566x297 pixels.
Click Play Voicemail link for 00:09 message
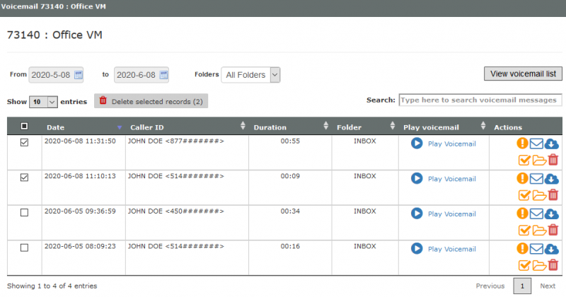coord(451,179)
